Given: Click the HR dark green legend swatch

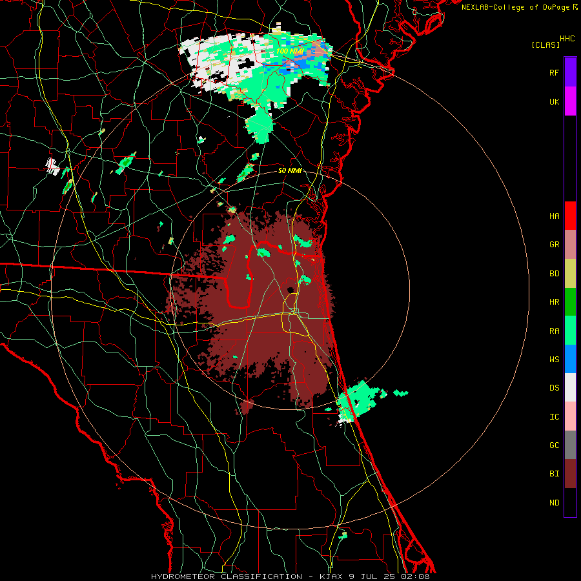Looking at the screenshot, I should [x=570, y=302].
